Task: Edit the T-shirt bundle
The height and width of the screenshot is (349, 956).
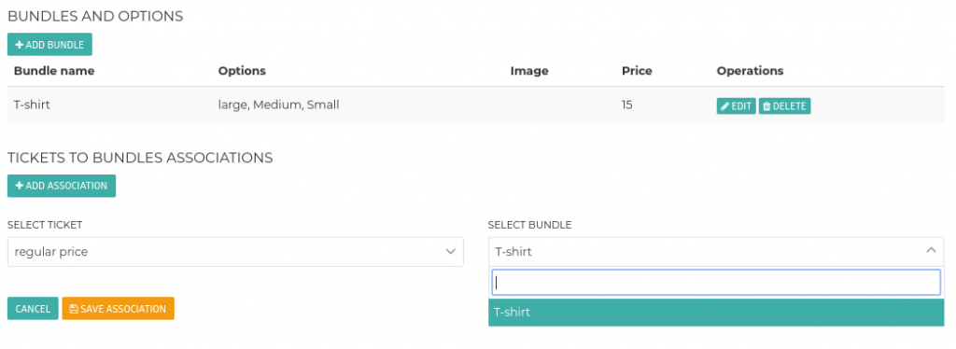Action: point(736,106)
